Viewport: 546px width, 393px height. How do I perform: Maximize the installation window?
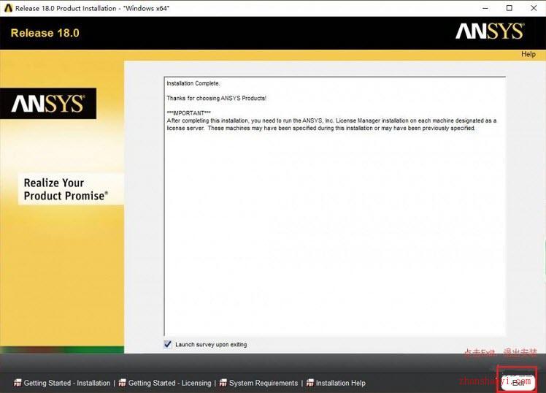click(509, 8)
